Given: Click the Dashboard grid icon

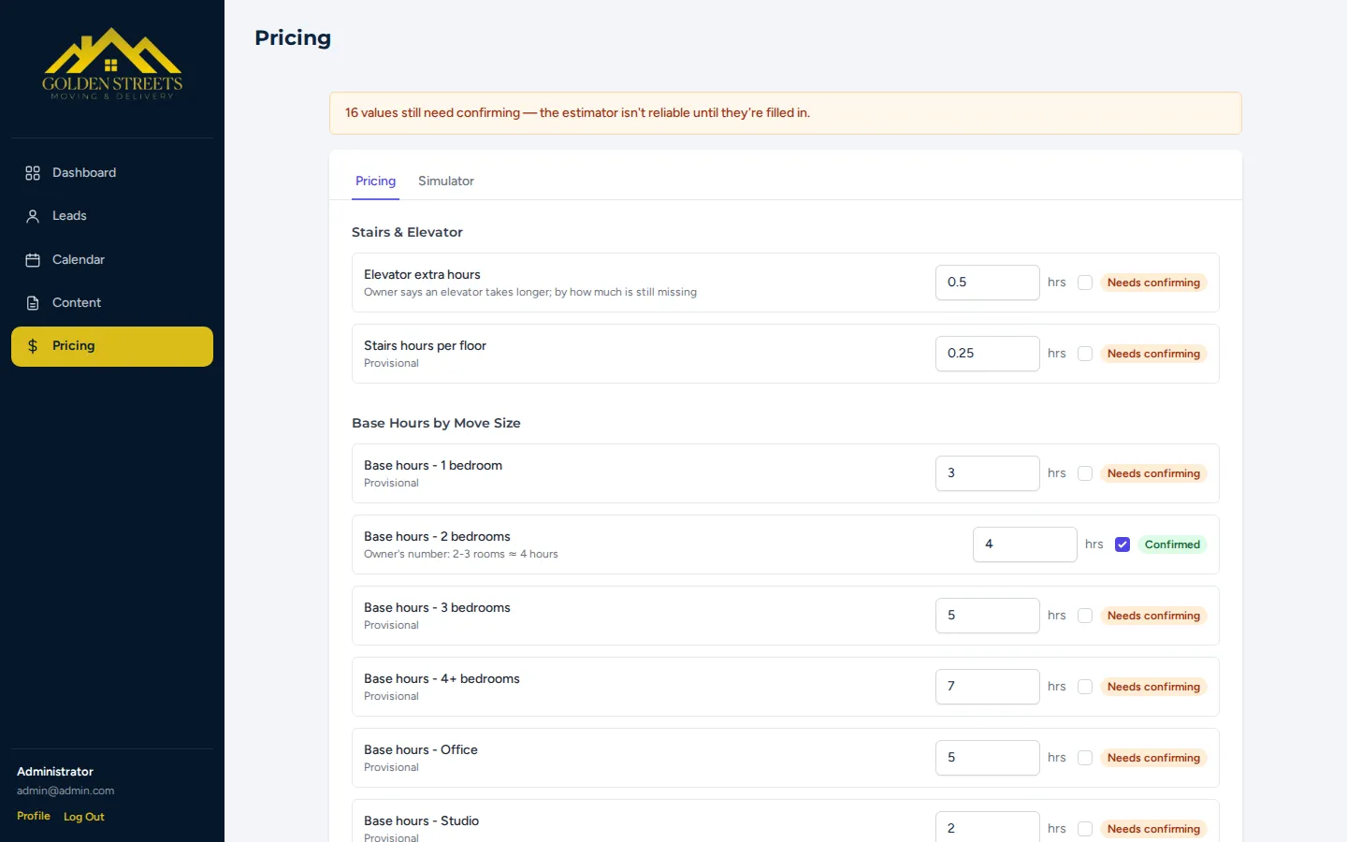Looking at the screenshot, I should click(x=33, y=173).
